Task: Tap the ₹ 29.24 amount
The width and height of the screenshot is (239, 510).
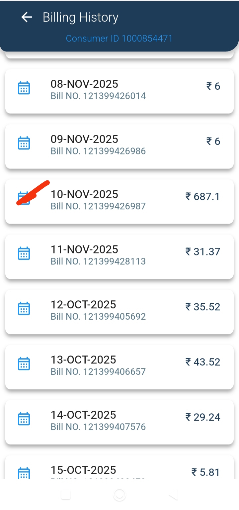Action: pyautogui.click(x=202, y=417)
